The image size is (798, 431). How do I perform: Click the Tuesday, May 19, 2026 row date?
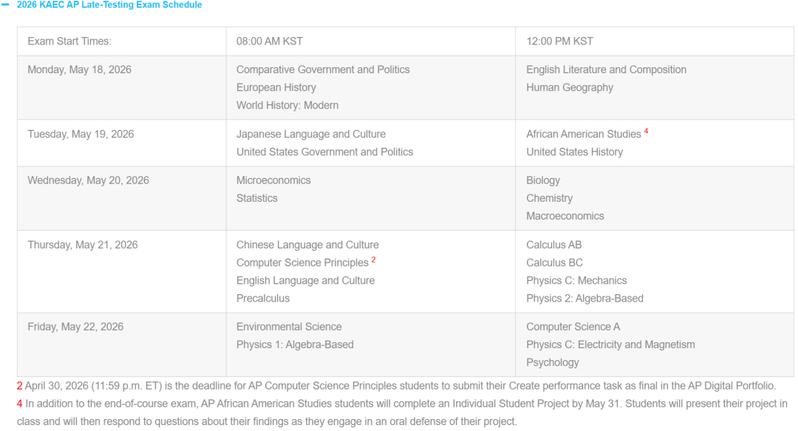click(x=81, y=134)
